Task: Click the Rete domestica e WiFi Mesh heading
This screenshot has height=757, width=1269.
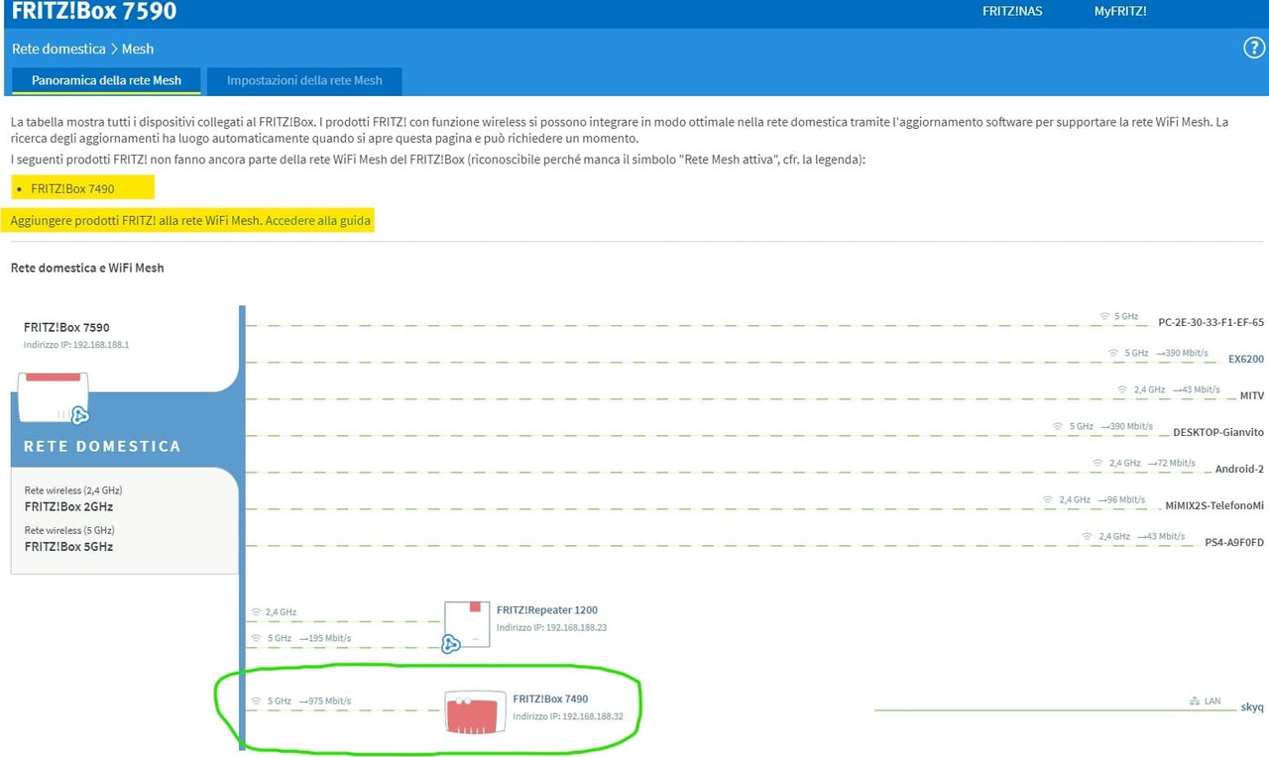Action: tap(87, 268)
